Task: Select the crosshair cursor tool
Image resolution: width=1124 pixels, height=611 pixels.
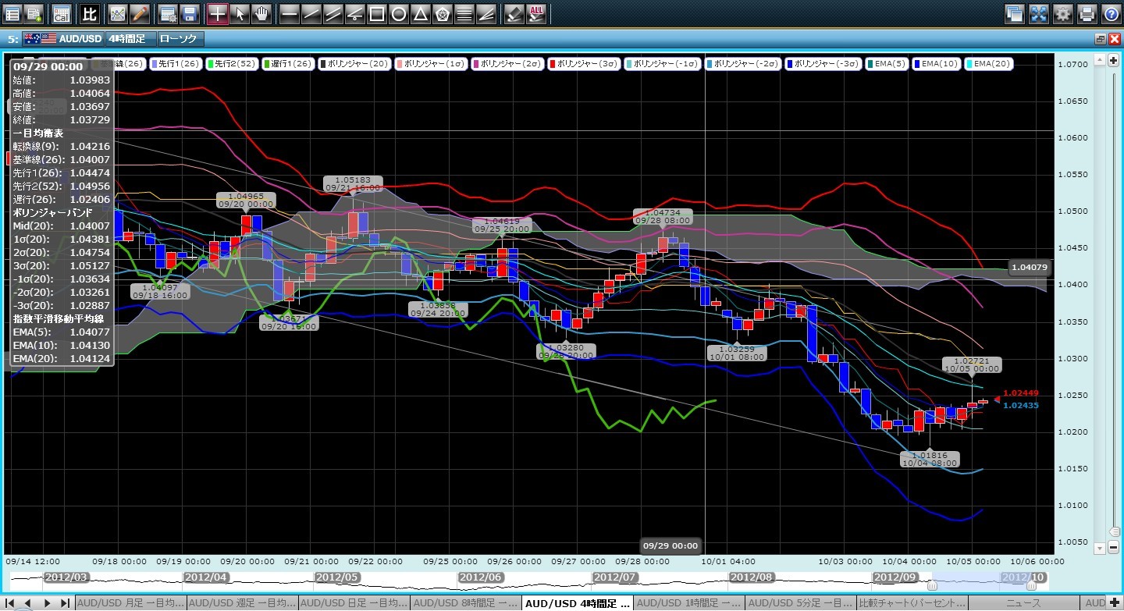Action: (x=218, y=13)
